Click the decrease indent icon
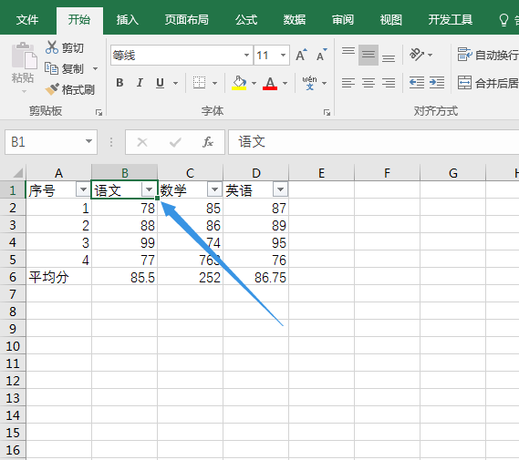Screen dimensions: 519x460 point(417,83)
